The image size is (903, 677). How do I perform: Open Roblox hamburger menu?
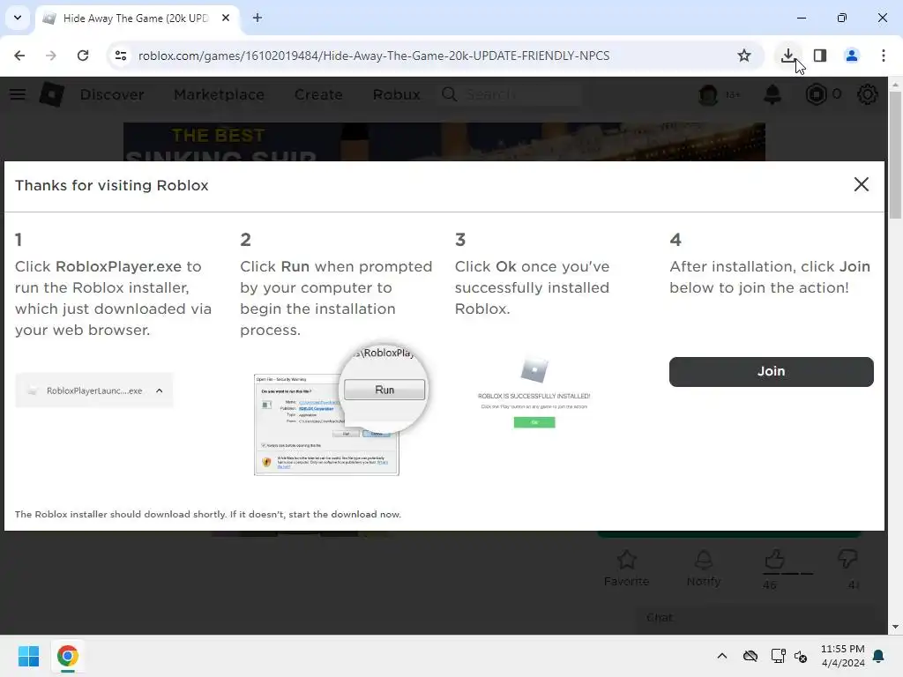(18, 94)
